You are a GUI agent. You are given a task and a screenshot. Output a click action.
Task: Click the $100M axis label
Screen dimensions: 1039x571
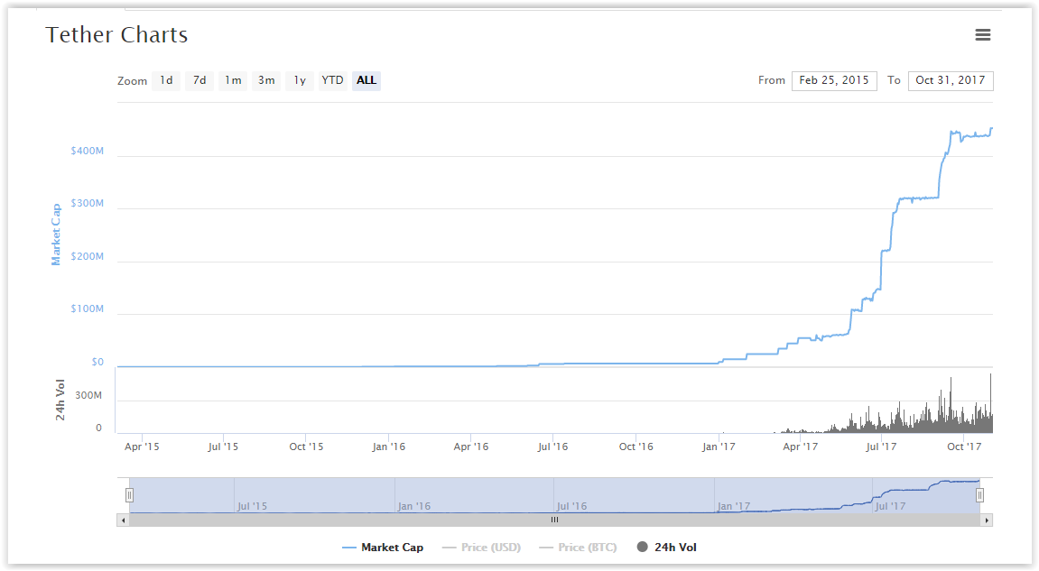(x=88, y=309)
